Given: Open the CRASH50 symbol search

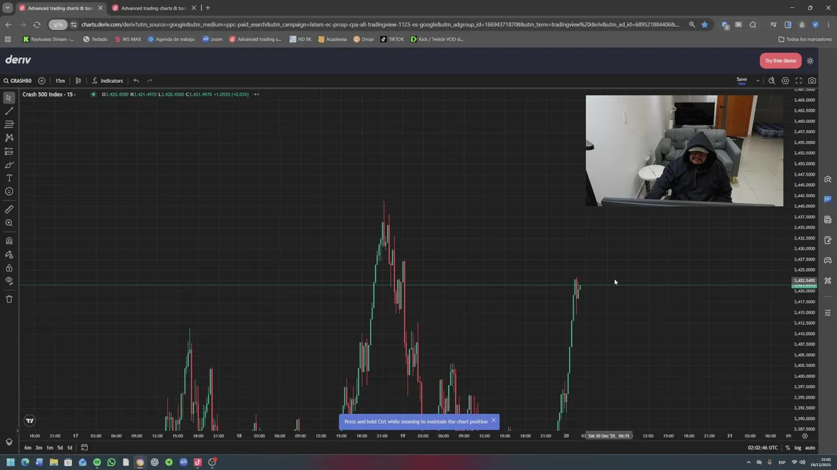Looking at the screenshot, I should pyautogui.click(x=17, y=81).
